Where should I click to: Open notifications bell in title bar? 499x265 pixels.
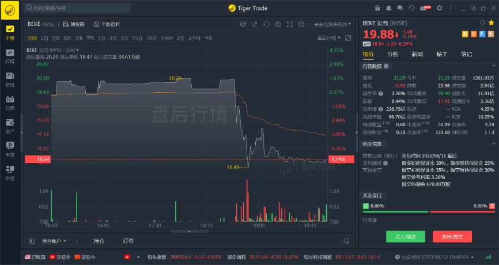tap(388, 8)
